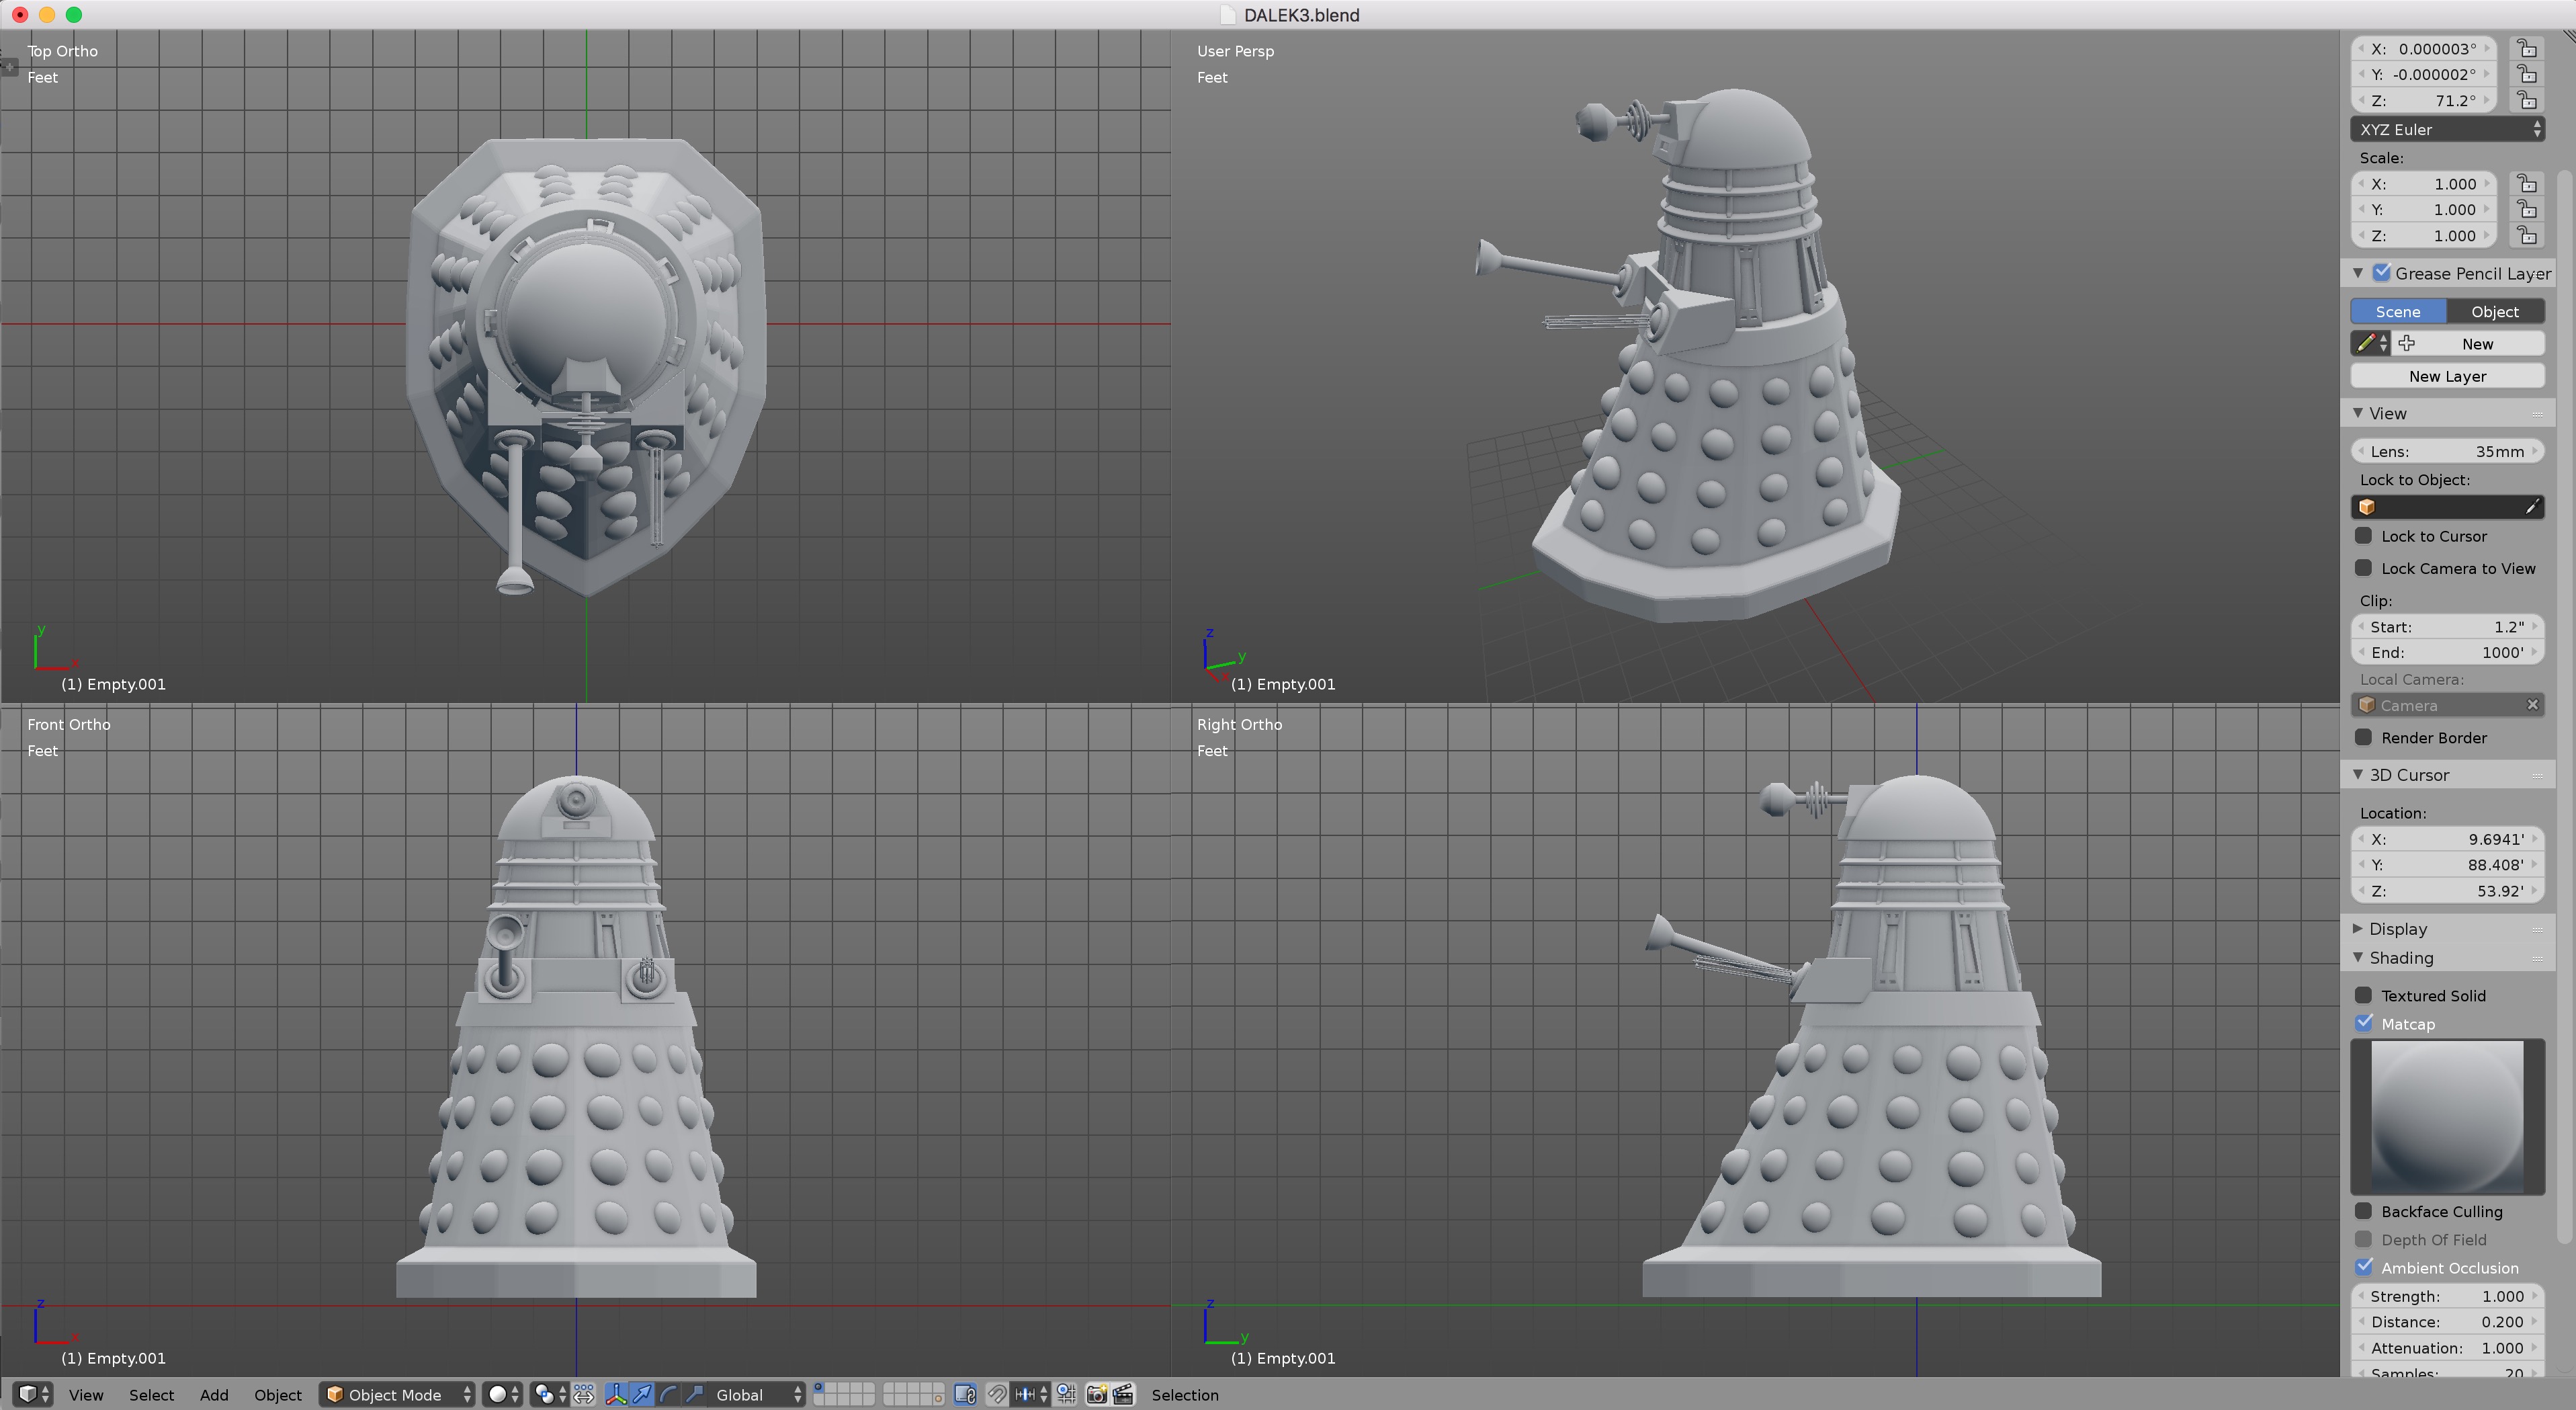Collapse the 3D Cursor panel
This screenshot has height=1410, width=2576.
(2358, 774)
